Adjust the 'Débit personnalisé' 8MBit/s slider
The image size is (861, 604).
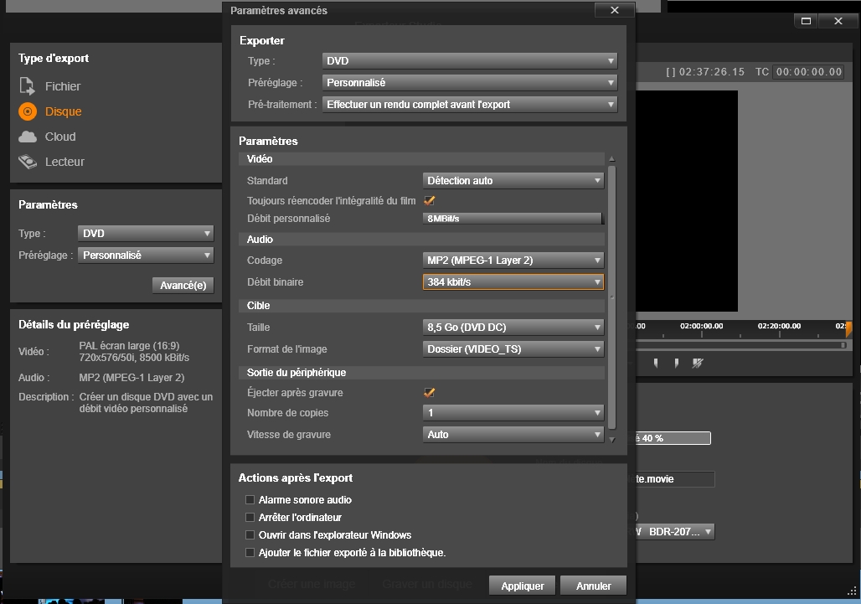coord(513,219)
